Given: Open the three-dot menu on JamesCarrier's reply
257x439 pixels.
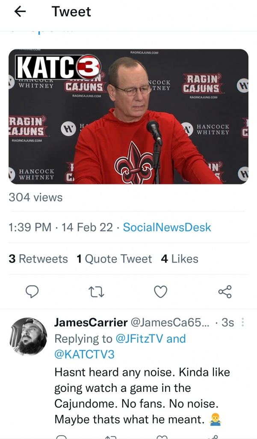Looking at the screenshot, I should (x=243, y=322).
